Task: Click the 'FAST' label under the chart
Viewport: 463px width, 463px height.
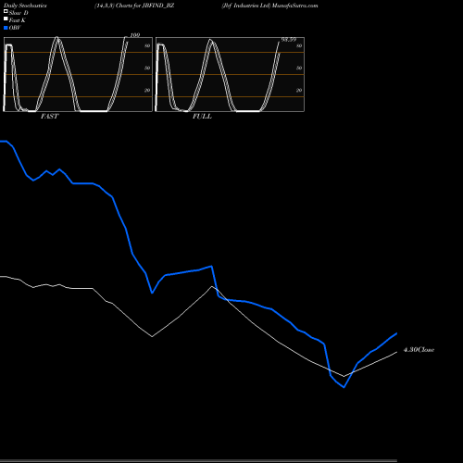Action: click(x=49, y=117)
